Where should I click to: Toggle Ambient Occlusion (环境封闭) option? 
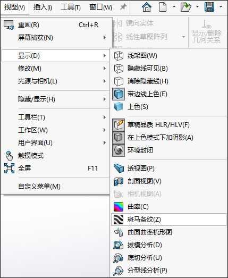tap(119, 150)
